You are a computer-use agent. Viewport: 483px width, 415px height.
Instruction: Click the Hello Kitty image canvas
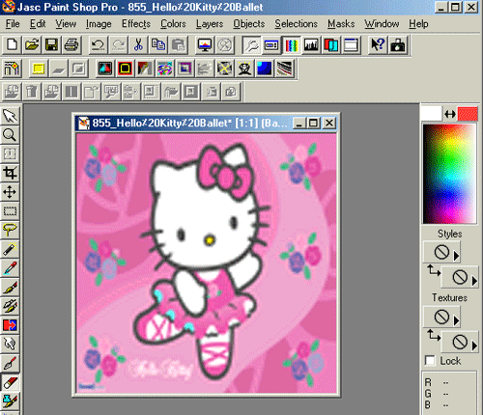pos(207,263)
